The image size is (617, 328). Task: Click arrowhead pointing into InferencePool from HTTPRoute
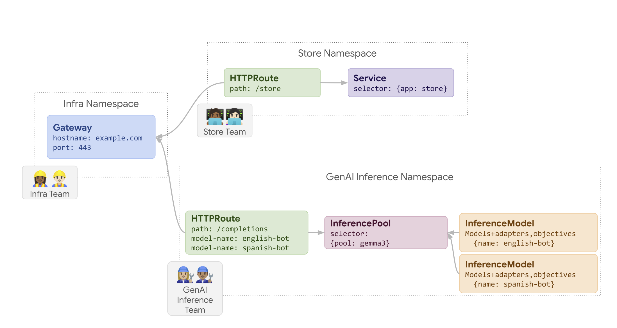coord(321,232)
